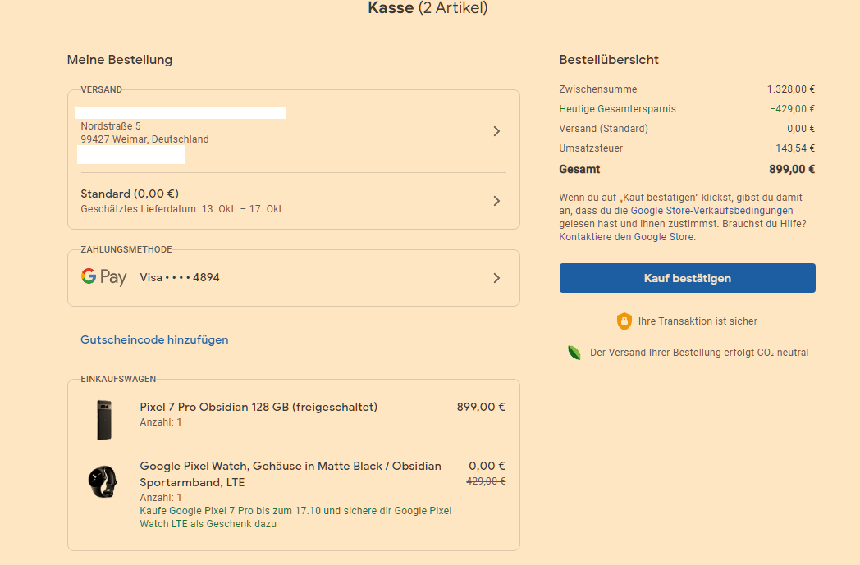Image resolution: width=860 pixels, height=565 pixels.
Task: Click the EINKAUFSWAGEN section label
Action: (118, 379)
